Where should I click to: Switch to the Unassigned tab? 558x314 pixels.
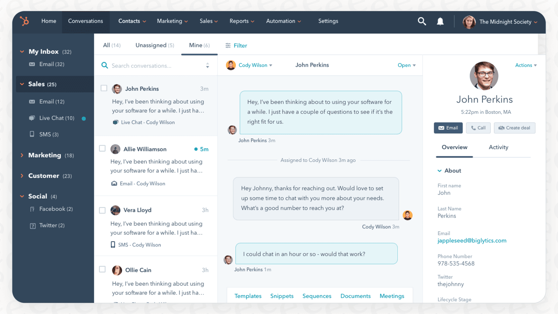point(154,45)
